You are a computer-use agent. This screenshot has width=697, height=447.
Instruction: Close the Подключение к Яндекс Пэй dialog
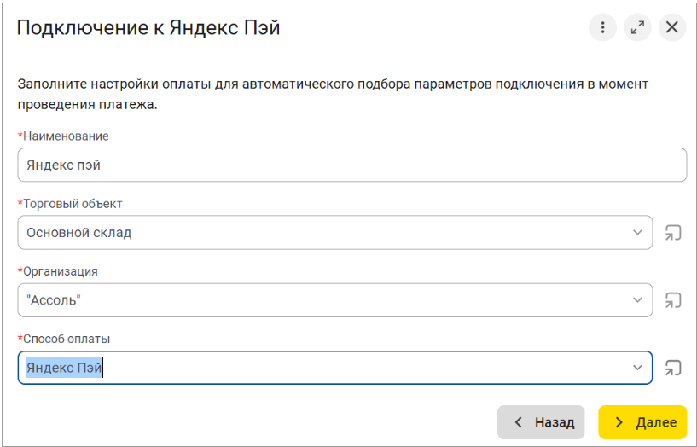(x=672, y=27)
